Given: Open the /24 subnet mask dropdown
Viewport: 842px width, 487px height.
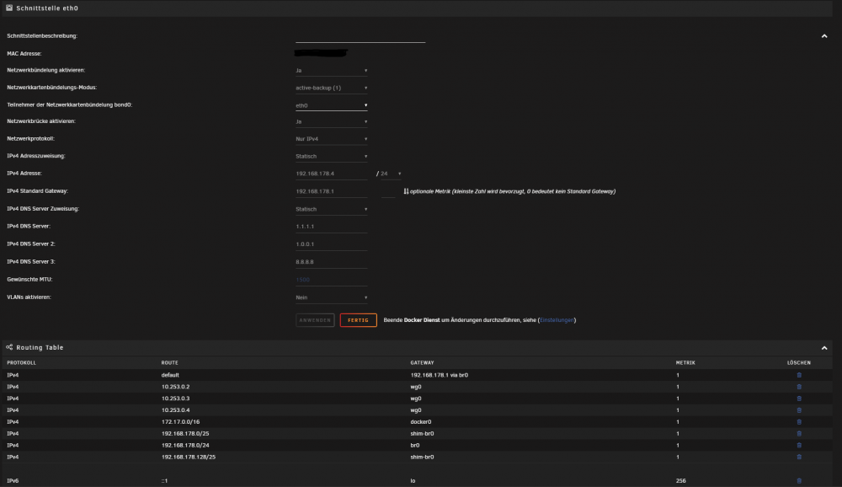Looking at the screenshot, I should coord(391,174).
